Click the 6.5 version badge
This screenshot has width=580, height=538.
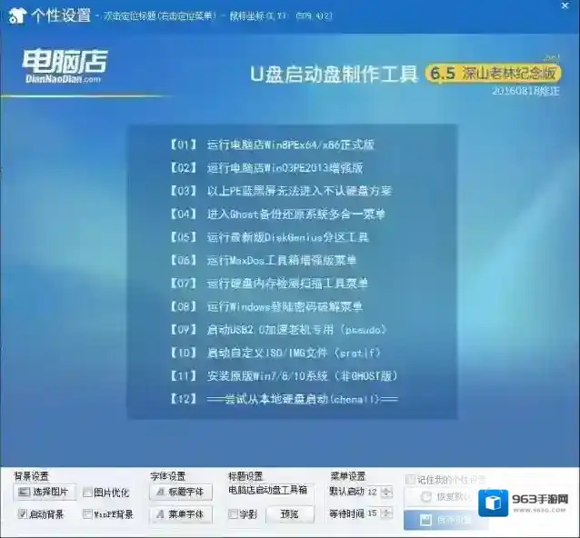point(441,73)
